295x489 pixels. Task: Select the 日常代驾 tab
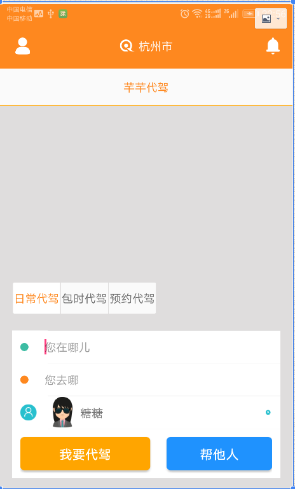click(x=36, y=298)
